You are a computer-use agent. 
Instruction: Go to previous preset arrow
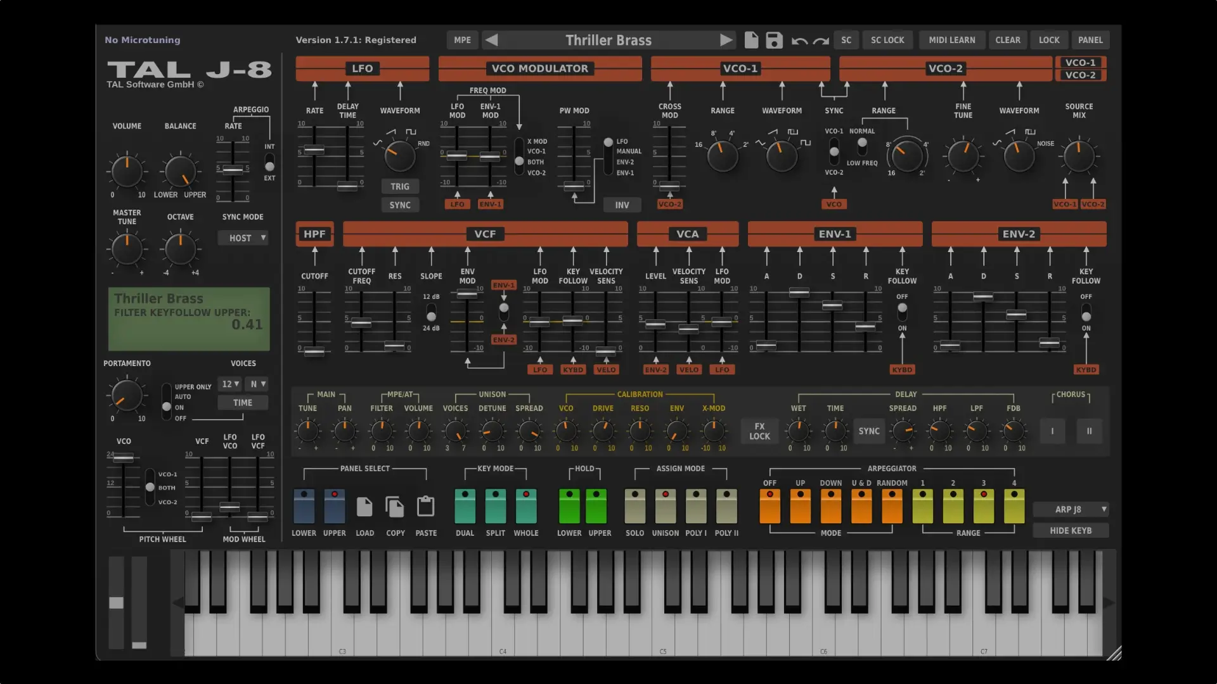pos(491,40)
